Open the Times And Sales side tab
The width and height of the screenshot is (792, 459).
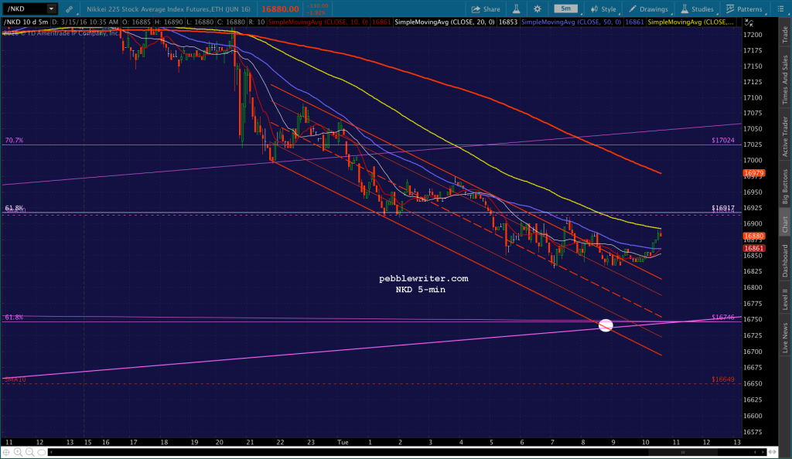click(x=785, y=80)
